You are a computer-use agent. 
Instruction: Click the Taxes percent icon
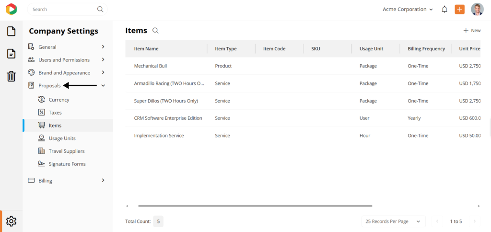pos(41,112)
